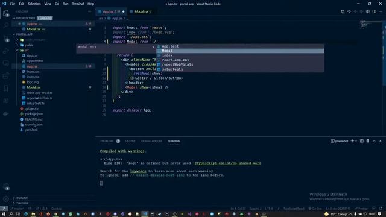Switch to the App.tsx editor tab
The image size is (386, 217).
(111, 11)
